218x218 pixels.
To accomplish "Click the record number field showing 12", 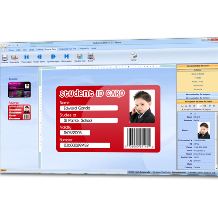I will click(x=200, y=106).
